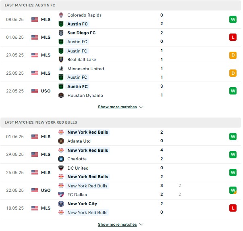The height and width of the screenshot is (231, 243).
Task: Click score 3 for Austin FC versus Houston Dynamo
Action: (x=162, y=86)
